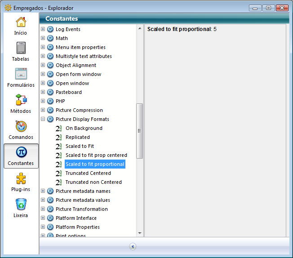Image resolution: width=293 pixels, height=258 pixels.
Task: Click the Truncated non Centered constant
Action: click(93, 182)
